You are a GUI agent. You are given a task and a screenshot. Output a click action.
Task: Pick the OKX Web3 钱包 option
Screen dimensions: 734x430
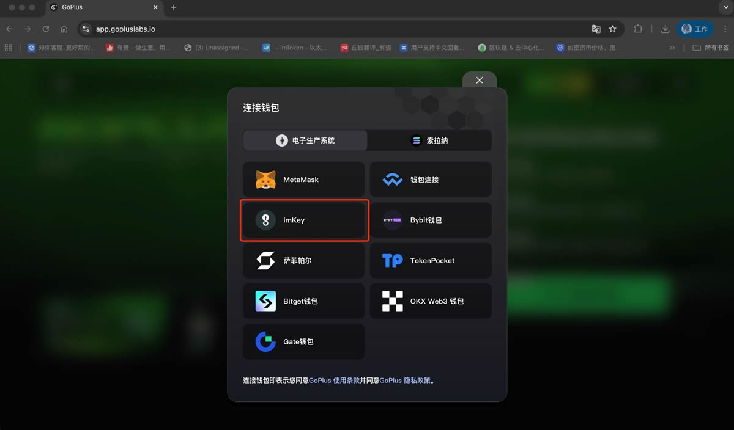(x=431, y=301)
